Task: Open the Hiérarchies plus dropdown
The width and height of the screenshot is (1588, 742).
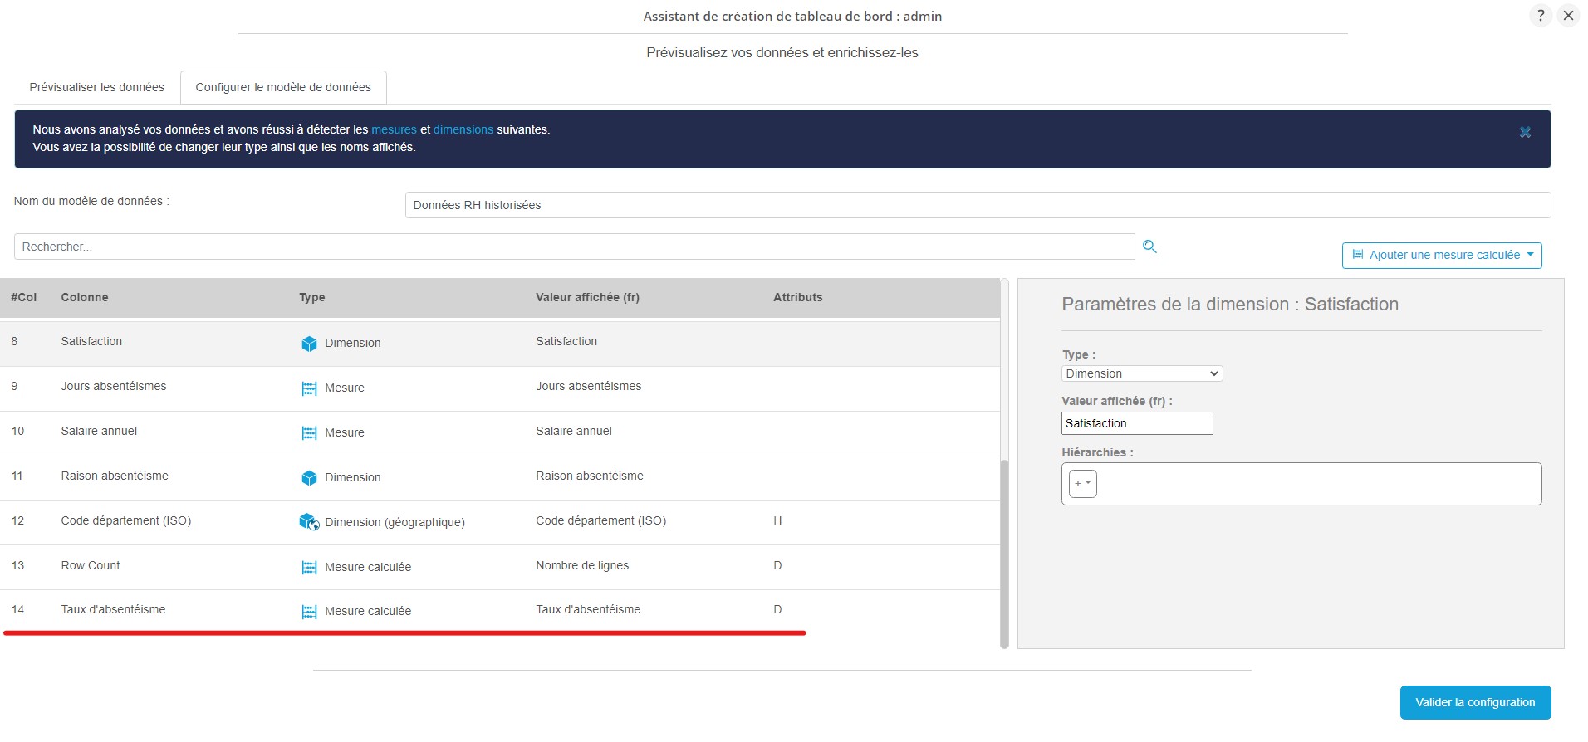Action: (1082, 483)
